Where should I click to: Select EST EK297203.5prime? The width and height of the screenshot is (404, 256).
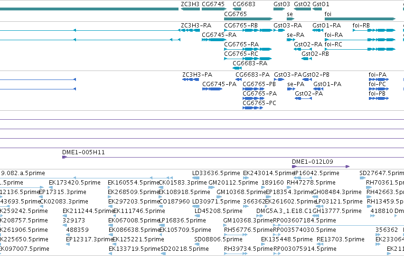134,202
